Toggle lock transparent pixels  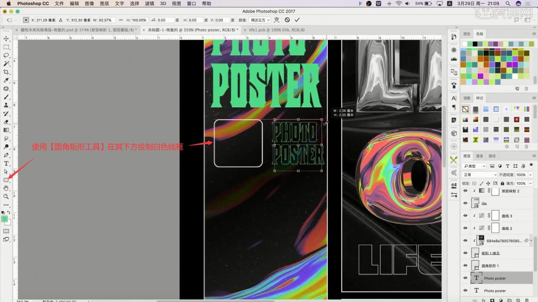tap(475, 183)
